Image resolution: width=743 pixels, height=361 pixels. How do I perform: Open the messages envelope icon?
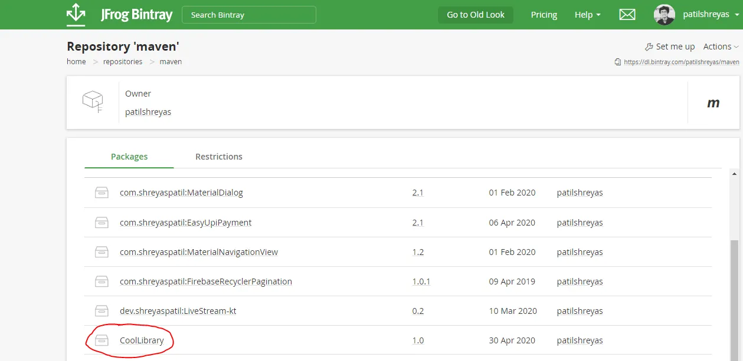click(627, 14)
